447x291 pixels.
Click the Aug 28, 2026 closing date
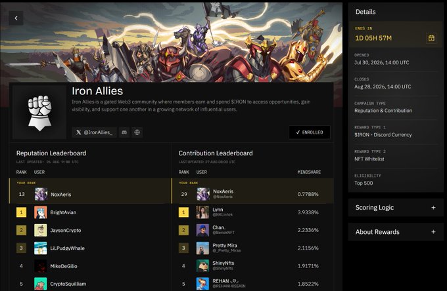point(383,87)
